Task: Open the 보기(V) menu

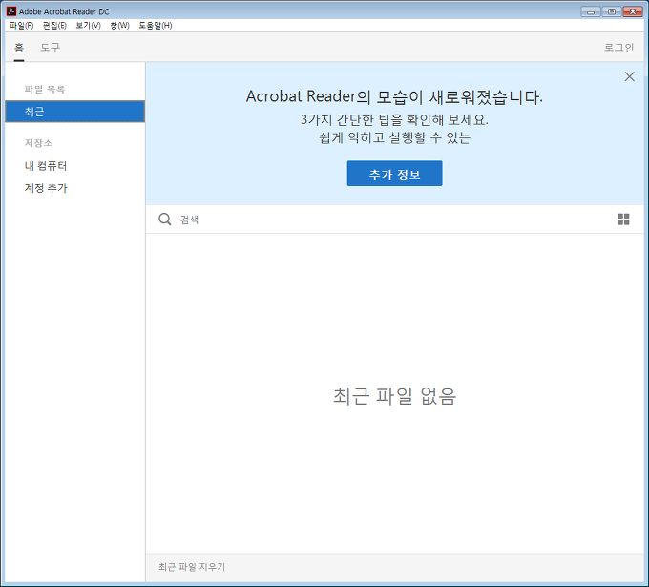Action: pos(88,26)
